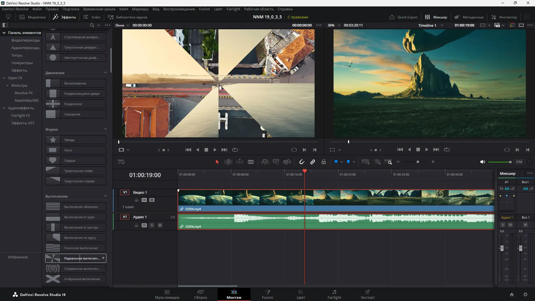The width and height of the screenshot is (535, 301).
Task: Open the Sound Library panel
Action: pos(127,17)
